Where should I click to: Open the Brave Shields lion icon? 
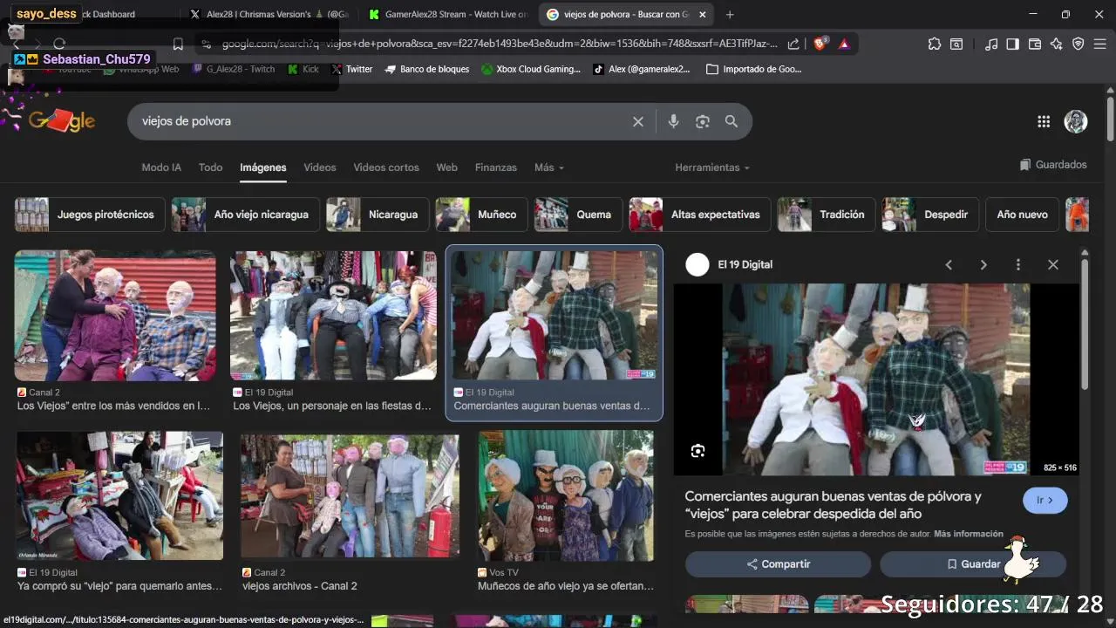[x=820, y=44]
